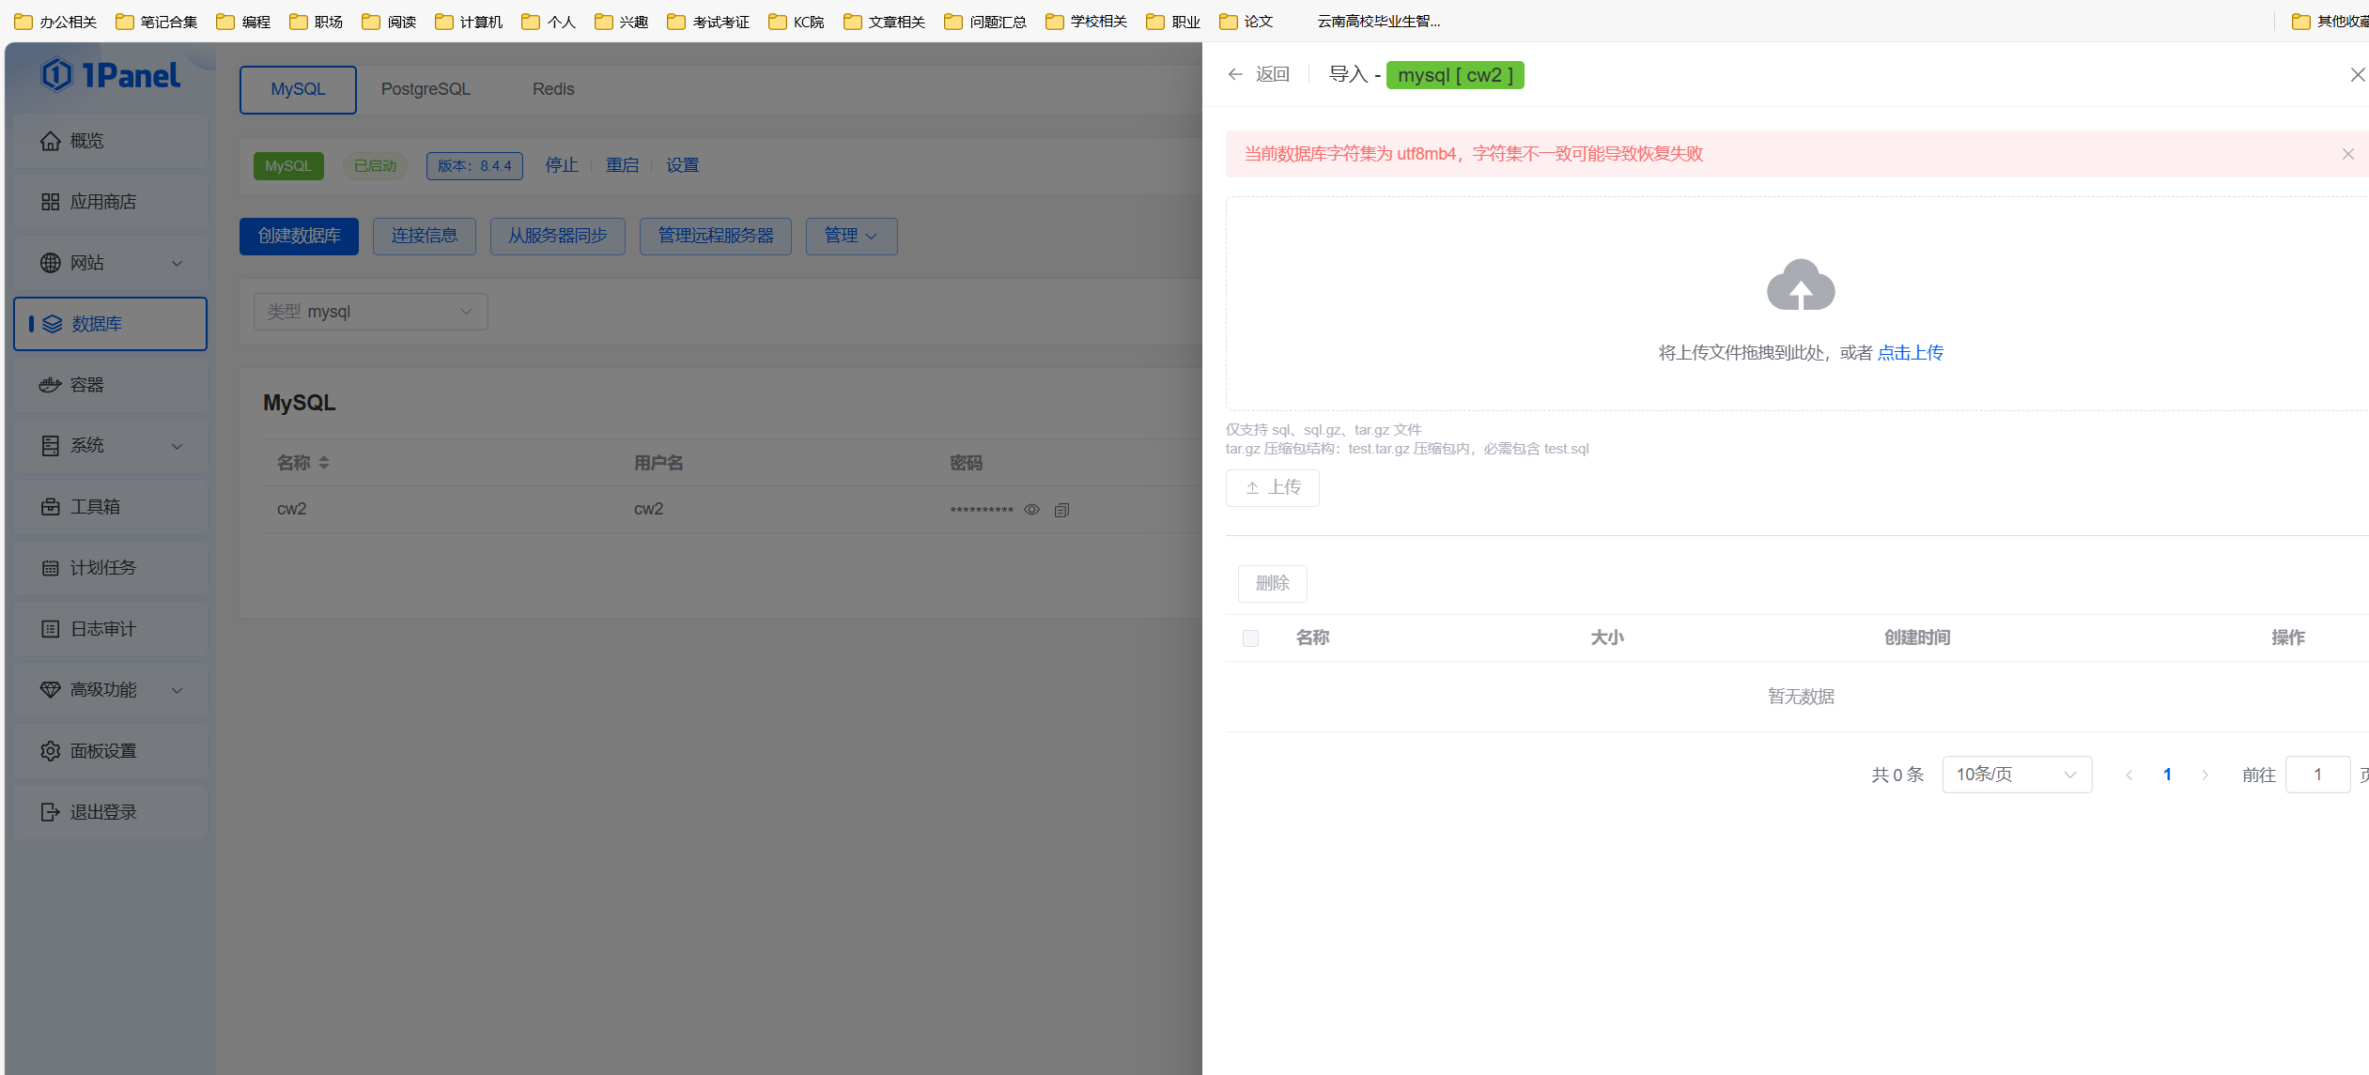Toggle the select-all checkbox in the backup table
The height and width of the screenshot is (1075, 2369).
(1249, 637)
